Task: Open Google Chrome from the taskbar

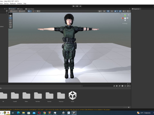Action: [x=45, y=113]
